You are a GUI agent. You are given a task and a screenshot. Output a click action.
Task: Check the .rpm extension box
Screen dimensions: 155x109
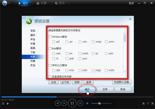point(106,54)
